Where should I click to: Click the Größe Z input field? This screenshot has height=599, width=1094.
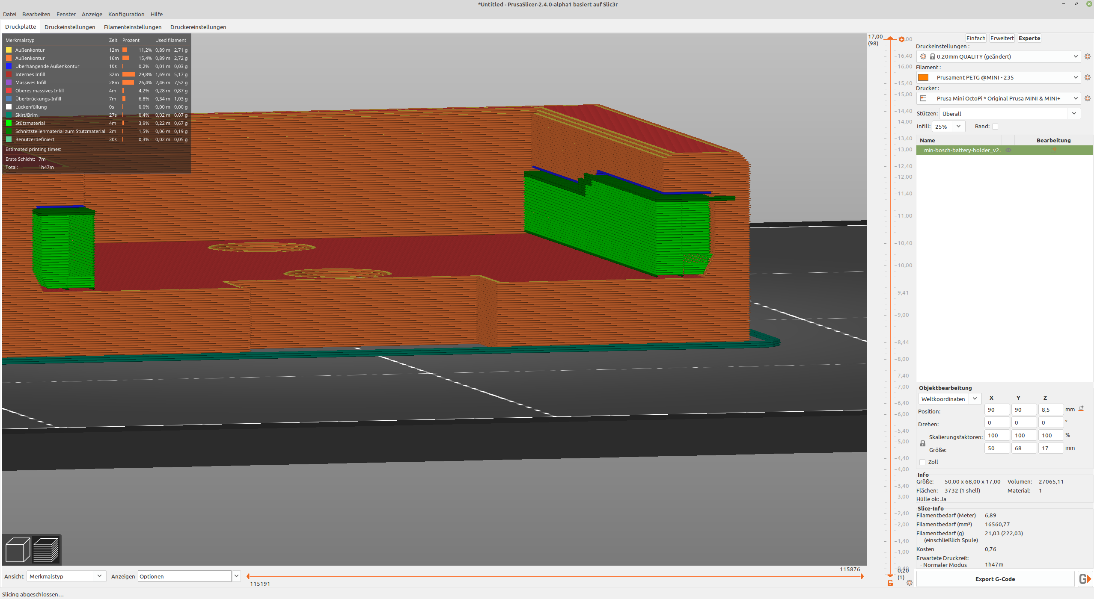click(x=1051, y=448)
